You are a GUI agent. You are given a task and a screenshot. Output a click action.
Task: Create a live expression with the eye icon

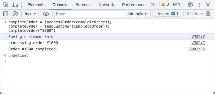(x=46, y=14)
